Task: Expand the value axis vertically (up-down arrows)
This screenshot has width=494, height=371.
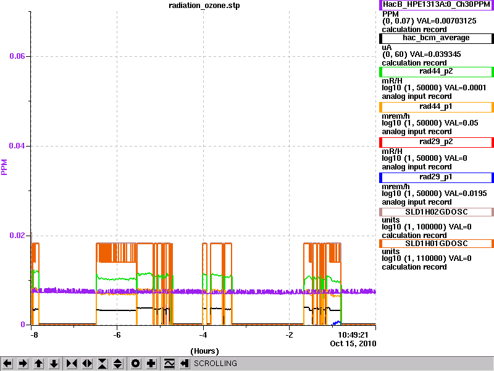Action: tap(118, 364)
